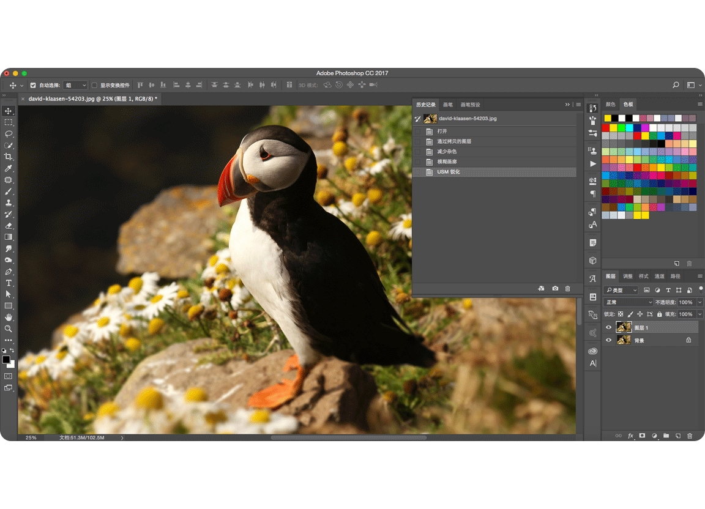705x509 pixels.
Task: Select the Crop tool
Action: pos(9,157)
